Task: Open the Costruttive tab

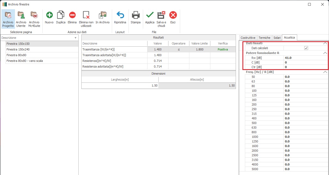Action: 248,38
